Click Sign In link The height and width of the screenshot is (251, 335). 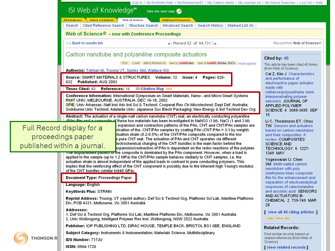point(137,2)
